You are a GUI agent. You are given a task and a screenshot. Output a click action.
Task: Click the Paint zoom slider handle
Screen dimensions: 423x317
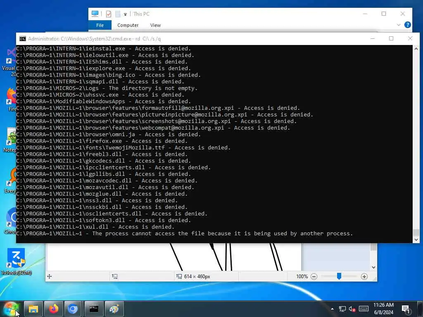coord(339,276)
